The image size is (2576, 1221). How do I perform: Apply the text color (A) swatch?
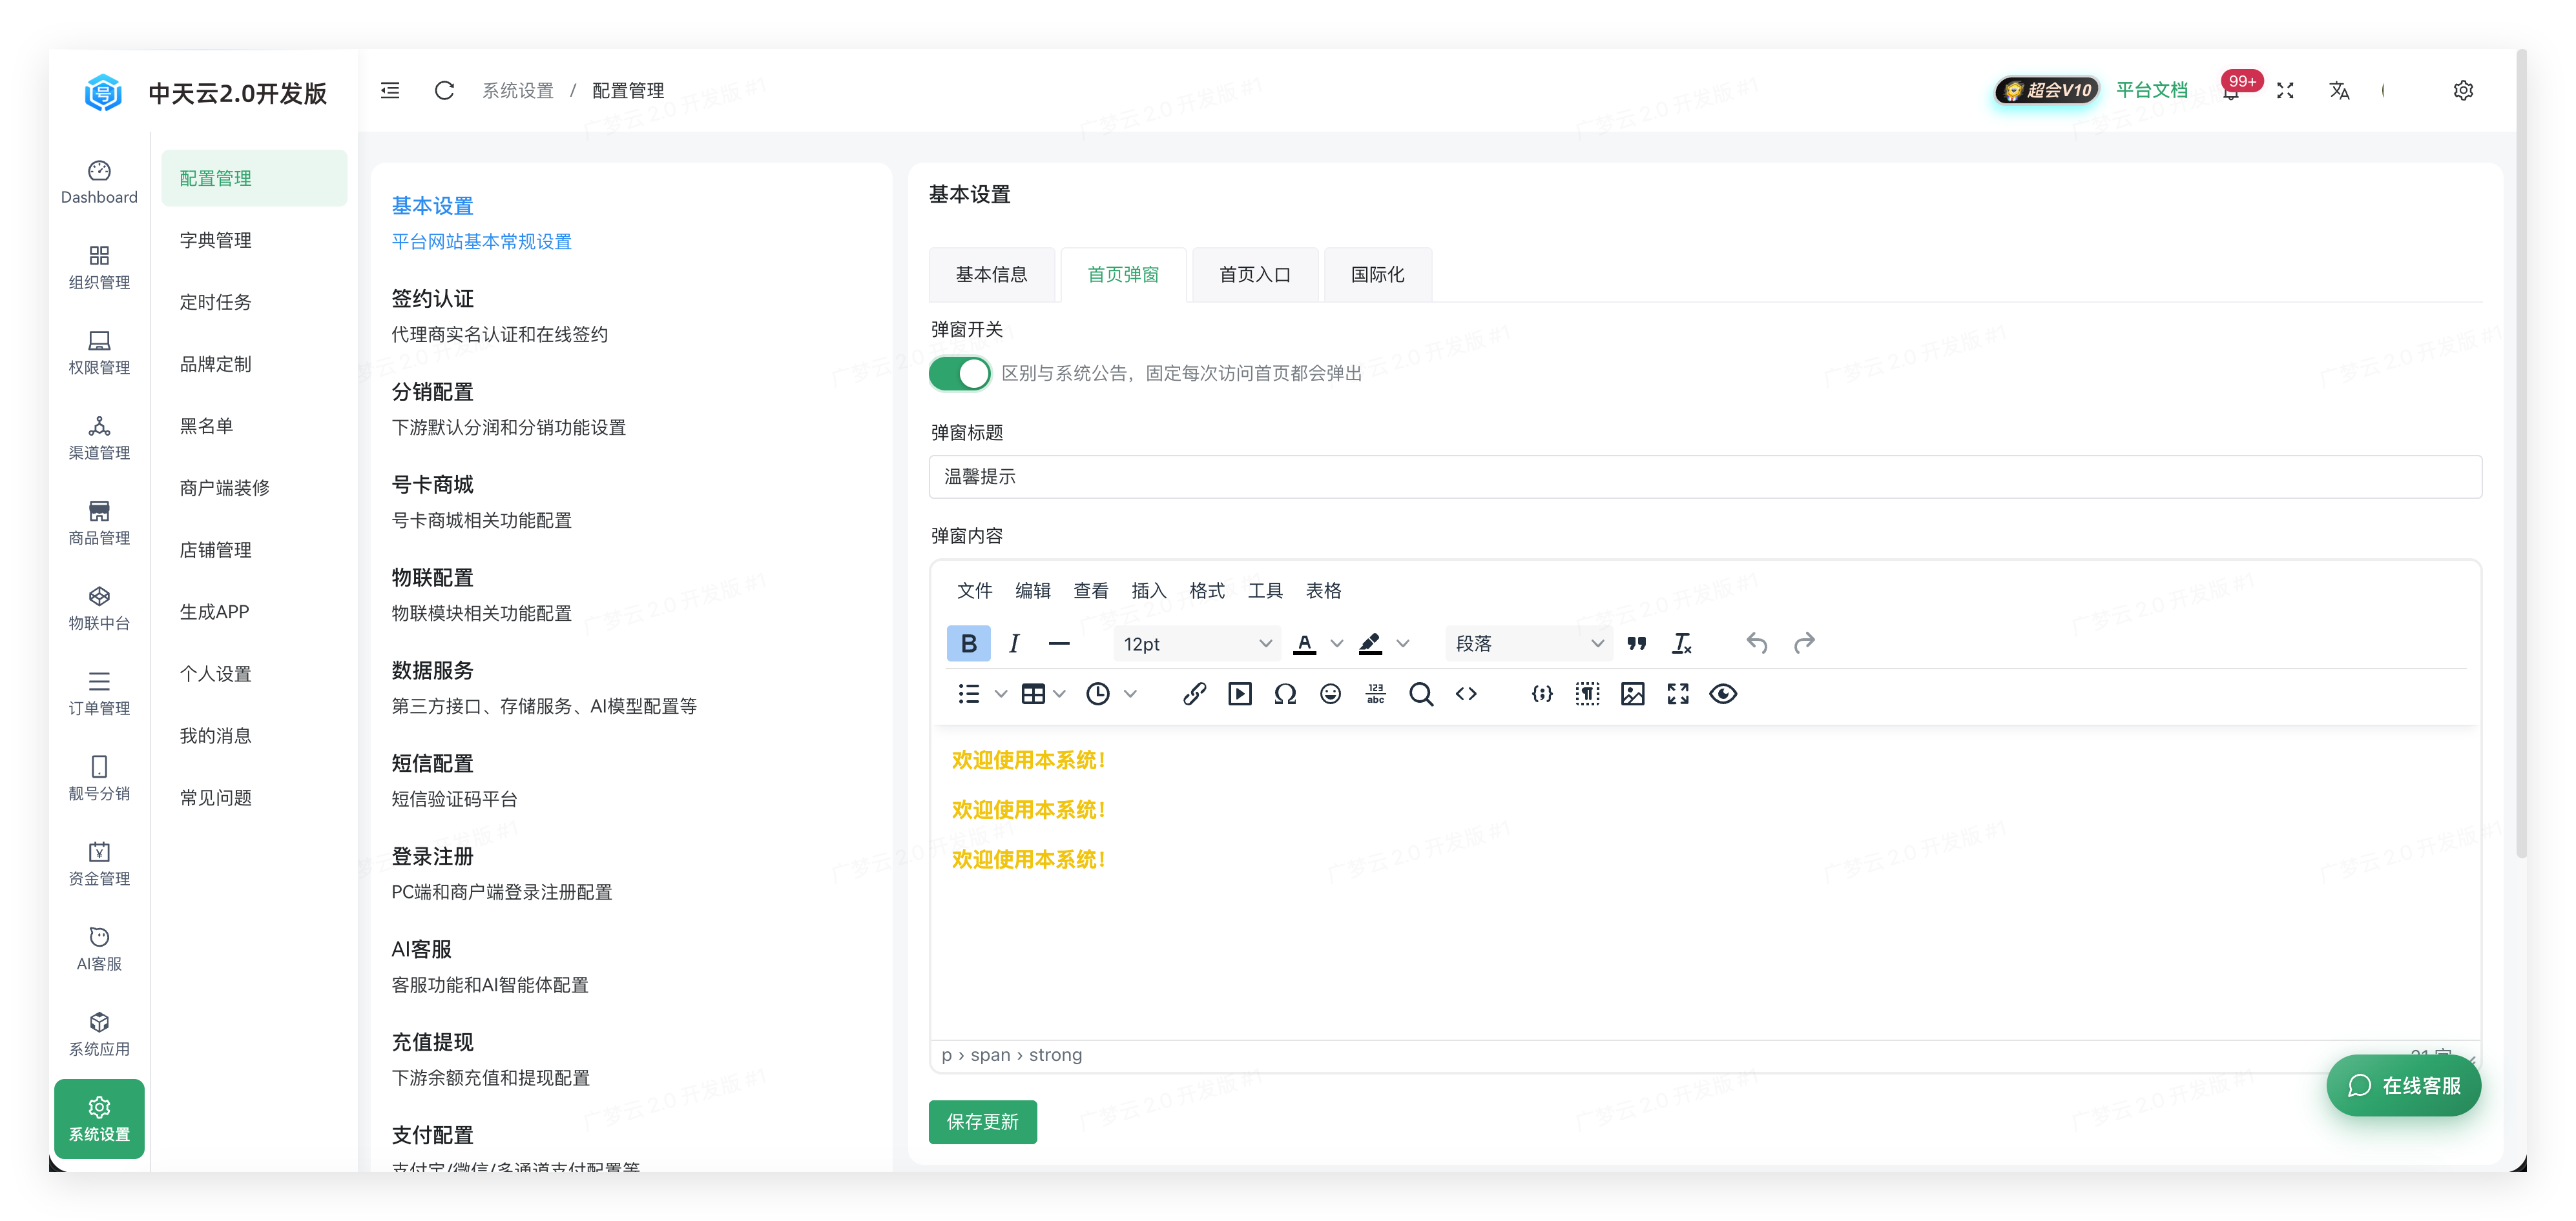[x=1304, y=643]
